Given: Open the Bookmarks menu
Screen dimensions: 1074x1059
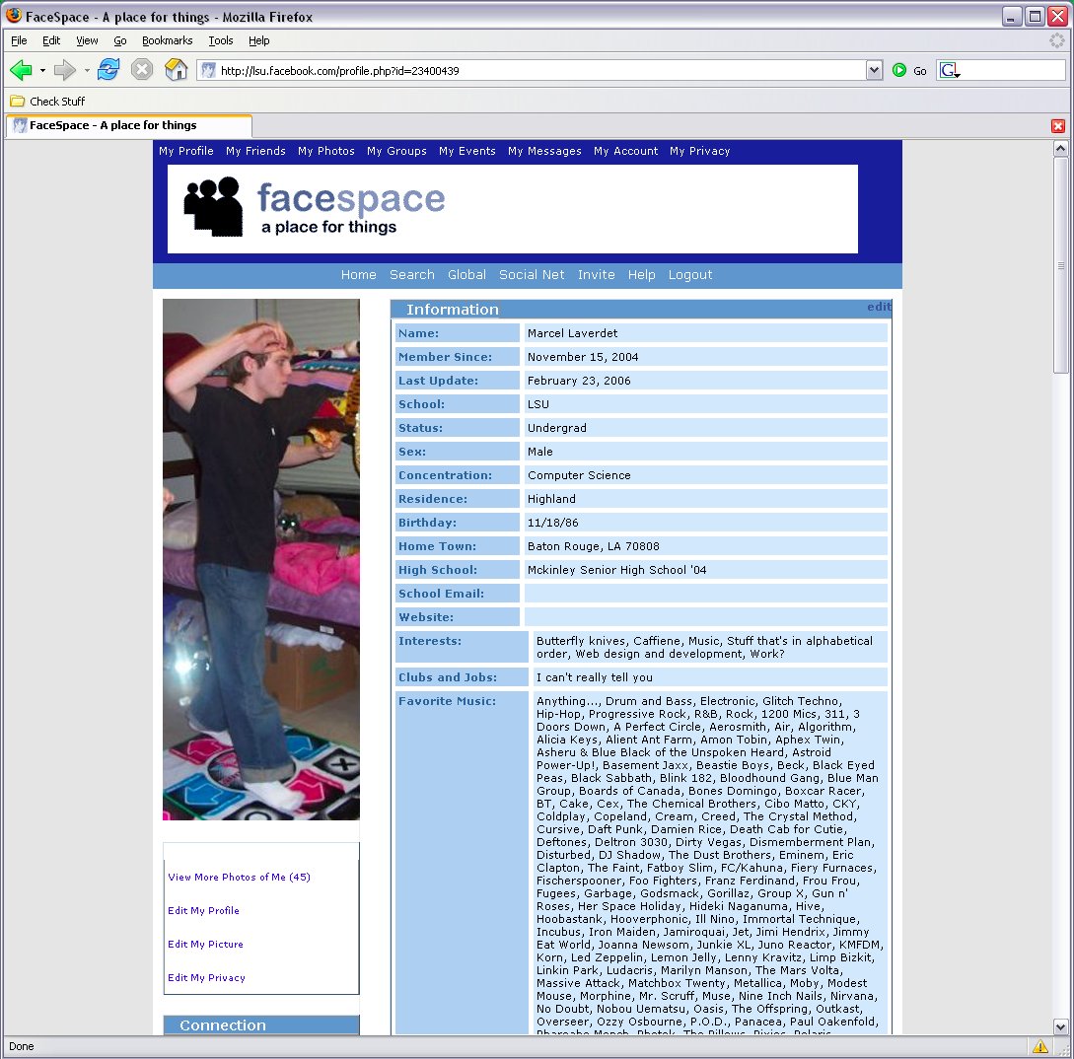Looking at the screenshot, I should 167,40.
